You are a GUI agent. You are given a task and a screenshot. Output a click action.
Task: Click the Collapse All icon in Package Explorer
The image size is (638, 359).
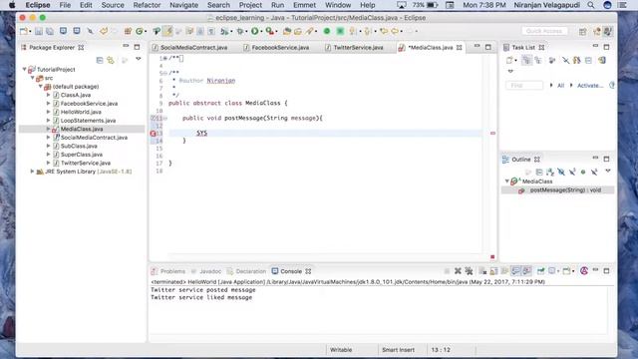click(100, 60)
